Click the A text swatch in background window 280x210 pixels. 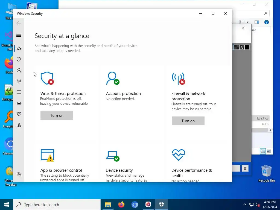pos(242,47)
